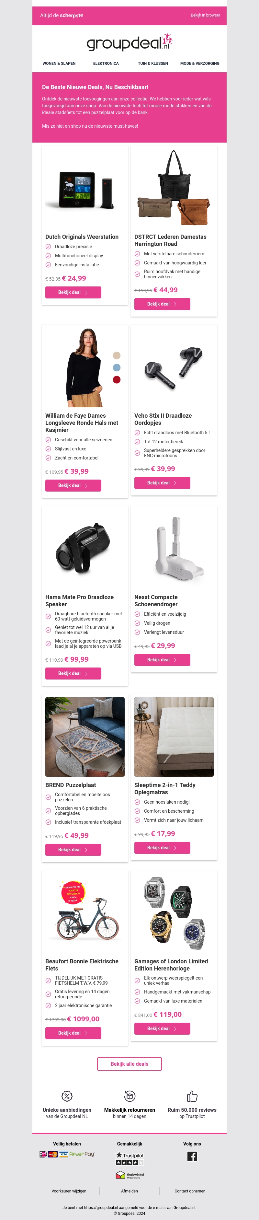Image resolution: width=259 pixels, height=1220 pixels.
Task: Click the AfterPay payment logo
Action: click(82, 1154)
